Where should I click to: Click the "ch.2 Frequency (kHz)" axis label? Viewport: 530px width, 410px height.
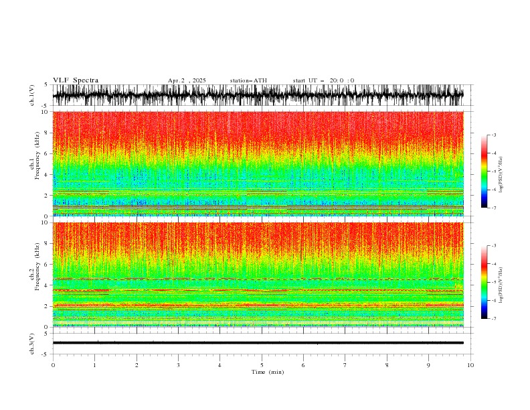pyautogui.click(x=35, y=275)
